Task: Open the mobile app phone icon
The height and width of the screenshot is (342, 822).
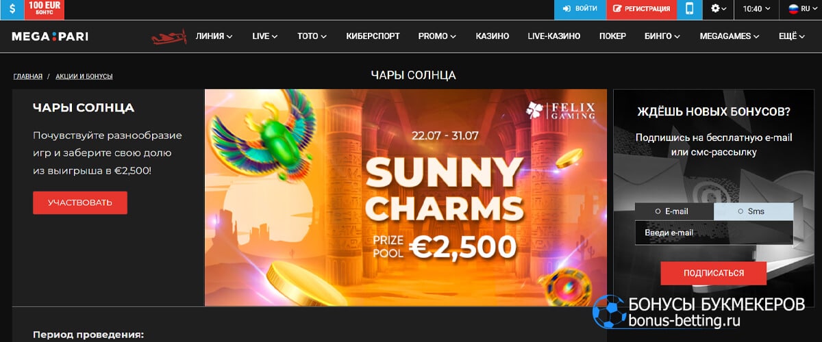Action: pyautogui.click(x=689, y=9)
